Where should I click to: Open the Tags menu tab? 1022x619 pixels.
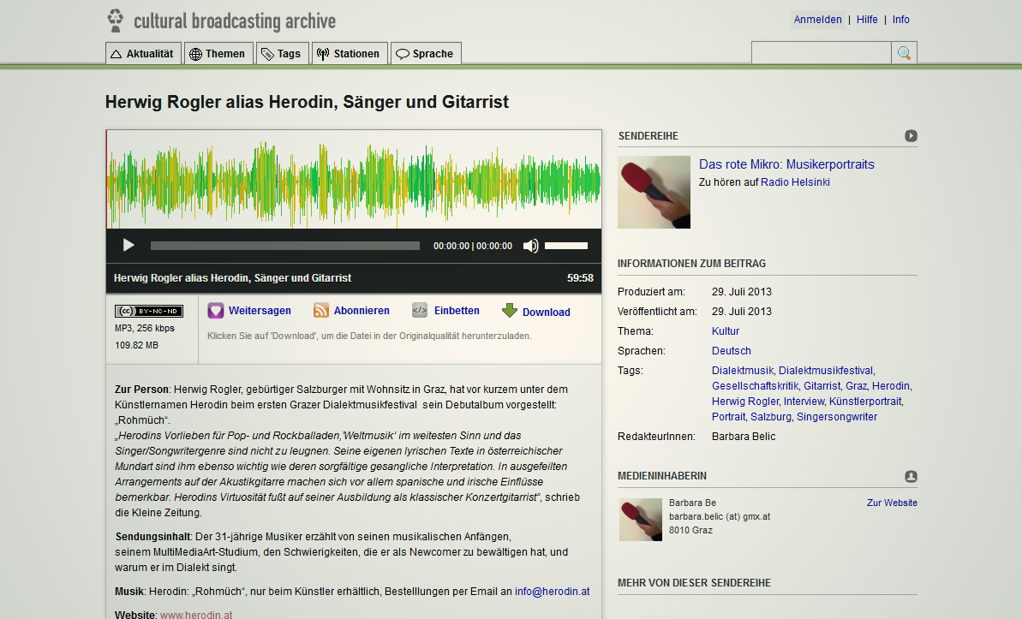282,53
